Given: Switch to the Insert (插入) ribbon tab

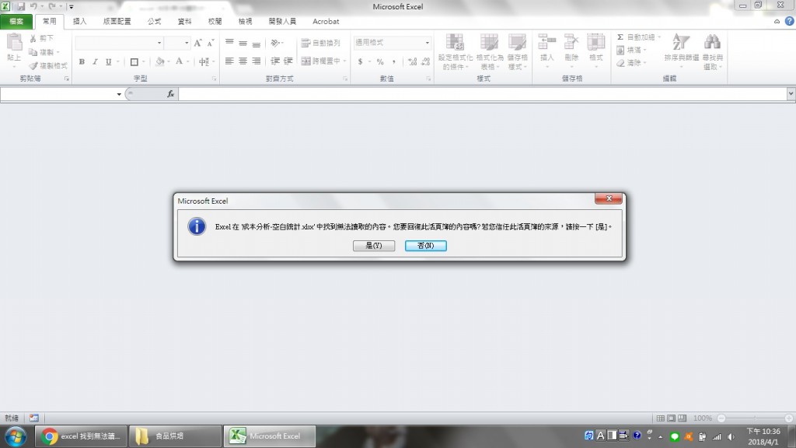Looking at the screenshot, I should coord(80,21).
